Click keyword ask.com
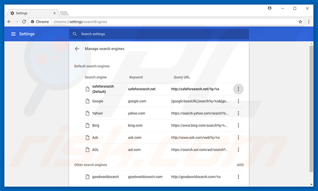Image resolution: width=318 pixels, height=191 pixels. tap(134, 138)
